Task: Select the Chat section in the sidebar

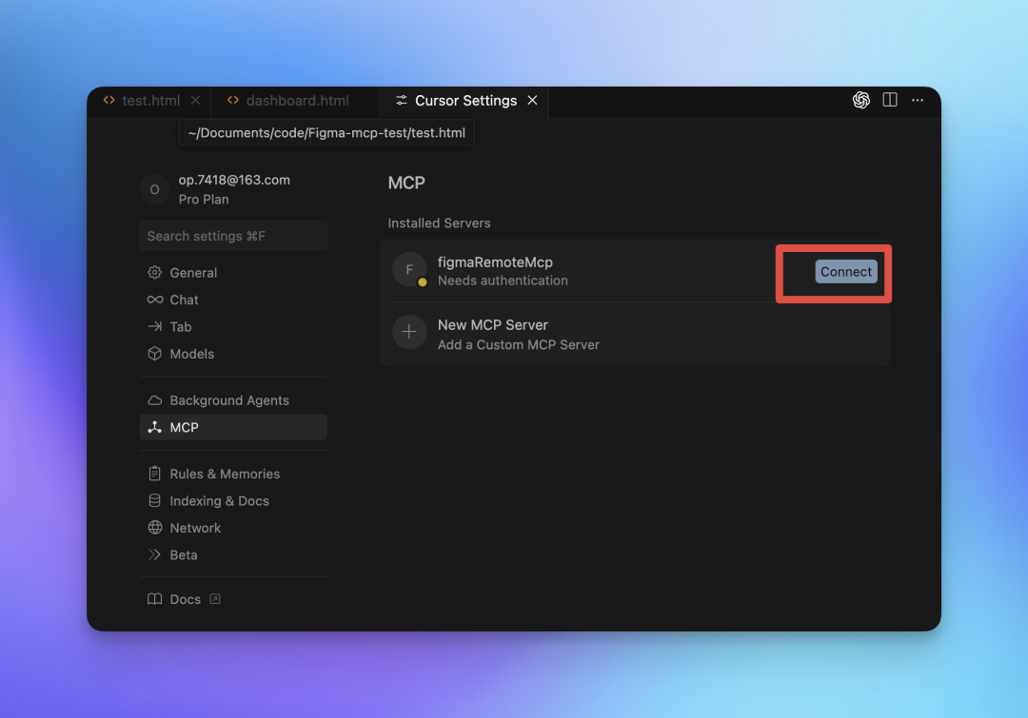Action: (x=184, y=300)
